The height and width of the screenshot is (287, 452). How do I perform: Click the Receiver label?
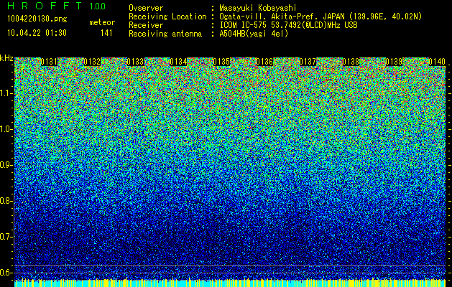tap(146, 25)
